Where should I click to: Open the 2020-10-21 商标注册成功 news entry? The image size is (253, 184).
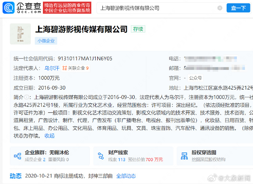click(69, 176)
